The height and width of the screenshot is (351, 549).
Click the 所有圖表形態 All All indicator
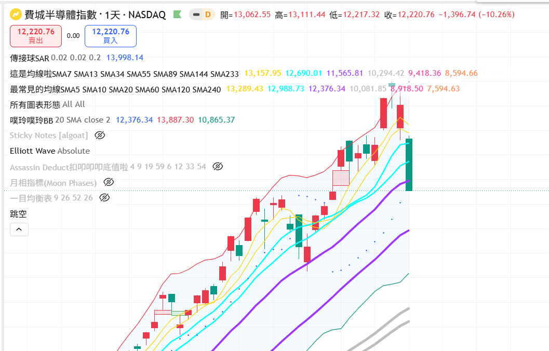pyautogui.click(x=47, y=104)
